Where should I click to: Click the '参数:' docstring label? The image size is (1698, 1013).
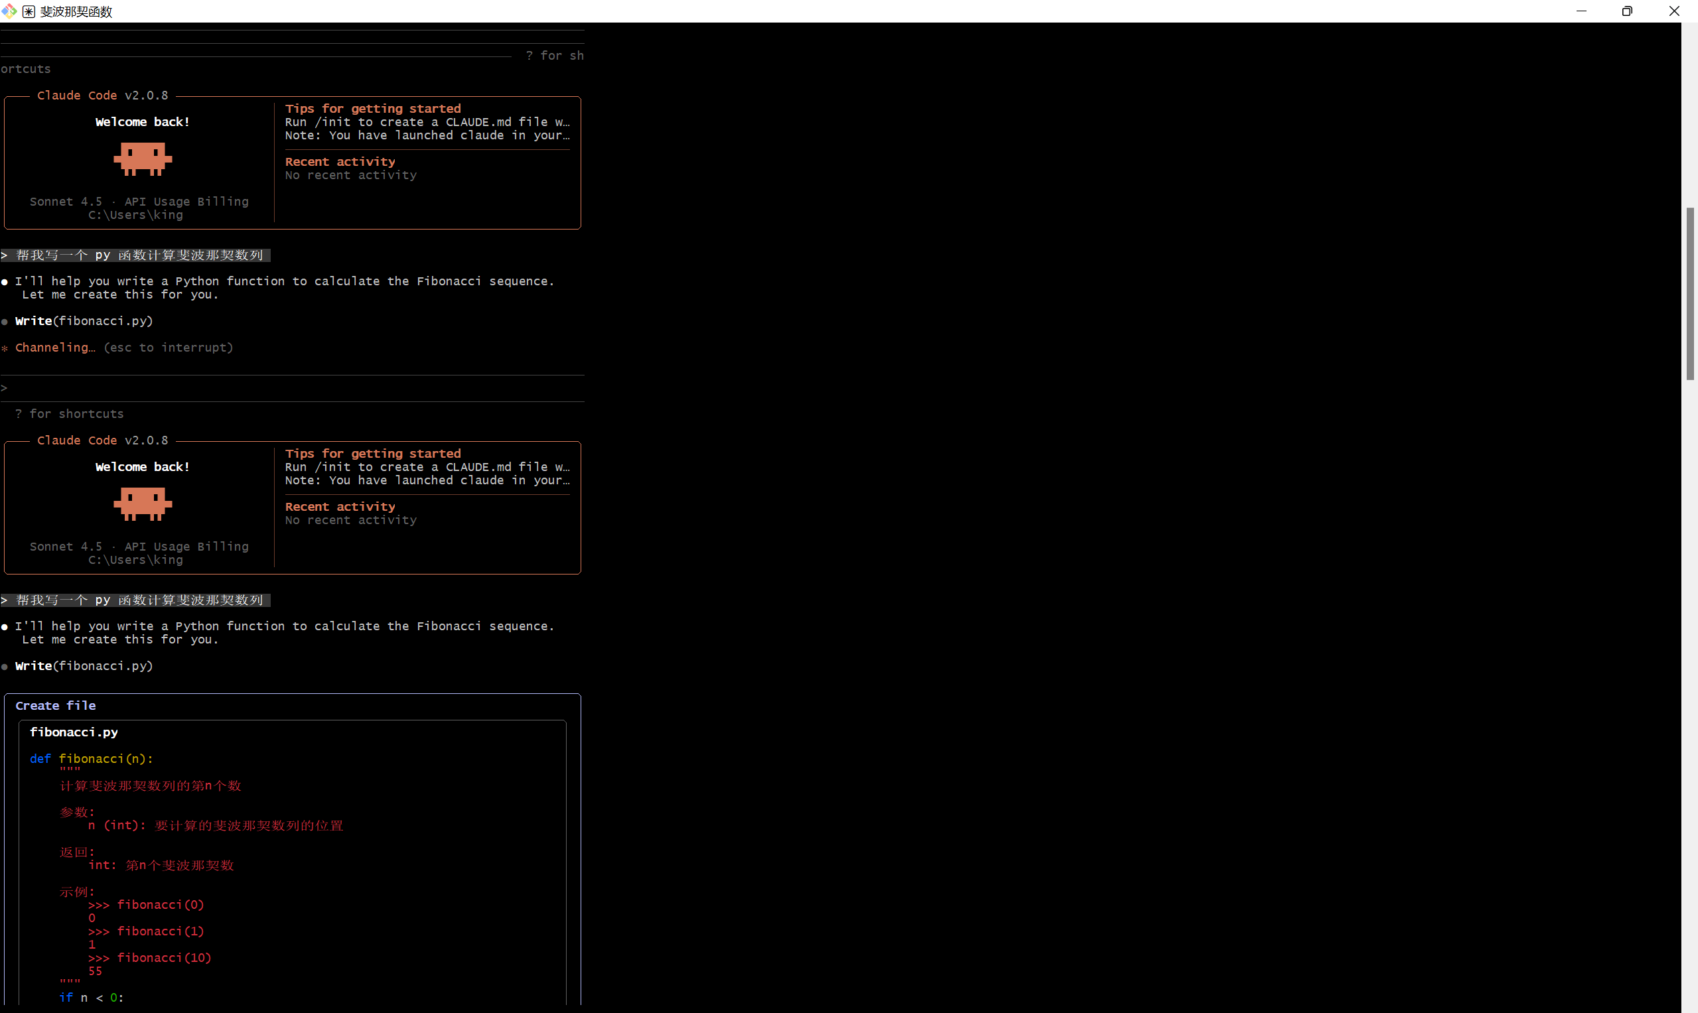point(77,812)
